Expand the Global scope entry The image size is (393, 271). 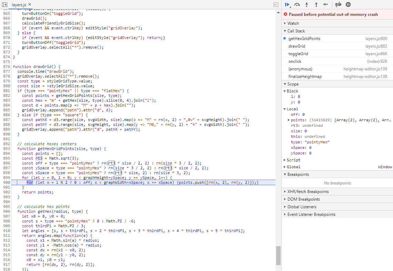(x=285, y=167)
